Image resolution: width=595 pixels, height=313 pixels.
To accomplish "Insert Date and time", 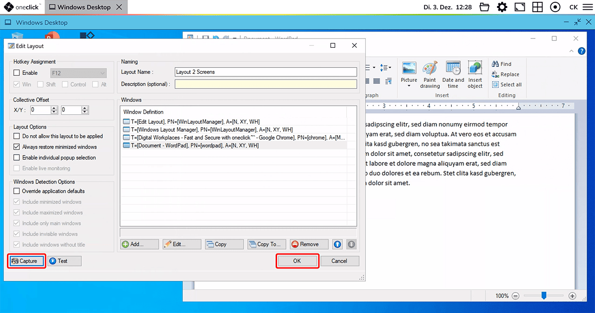I will click(x=453, y=74).
